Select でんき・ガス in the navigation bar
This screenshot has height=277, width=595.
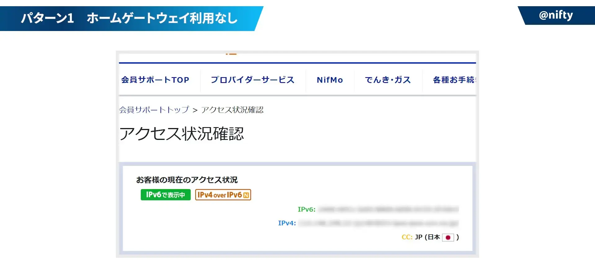(388, 80)
